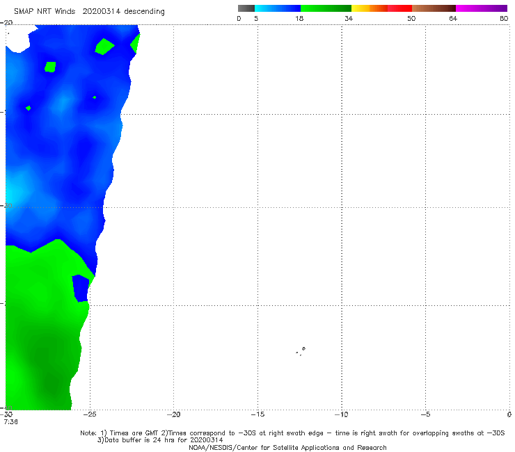This screenshot has width=515, height=452.
Task: Click the magenta-purple 64-80 segment of the color bar
Action: tap(482, 8)
